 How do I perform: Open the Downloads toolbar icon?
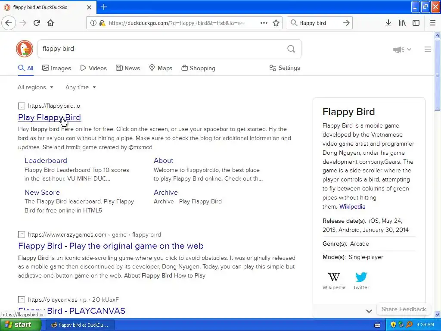tap(388, 23)
